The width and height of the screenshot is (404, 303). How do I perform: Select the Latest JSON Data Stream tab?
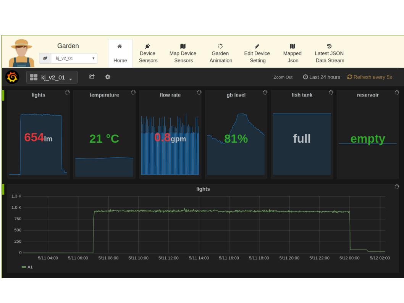tap(330, 53)
